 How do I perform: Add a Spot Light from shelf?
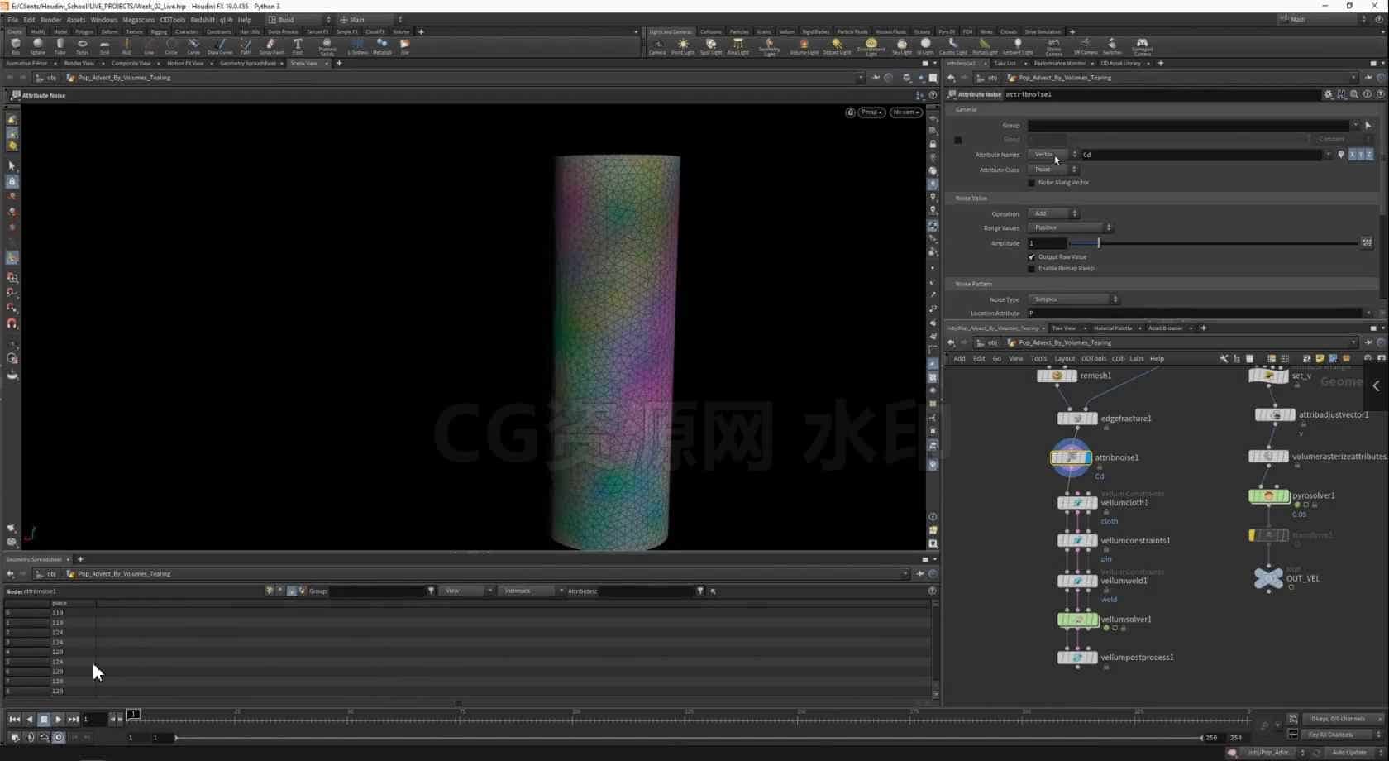[x=711, y=46]
